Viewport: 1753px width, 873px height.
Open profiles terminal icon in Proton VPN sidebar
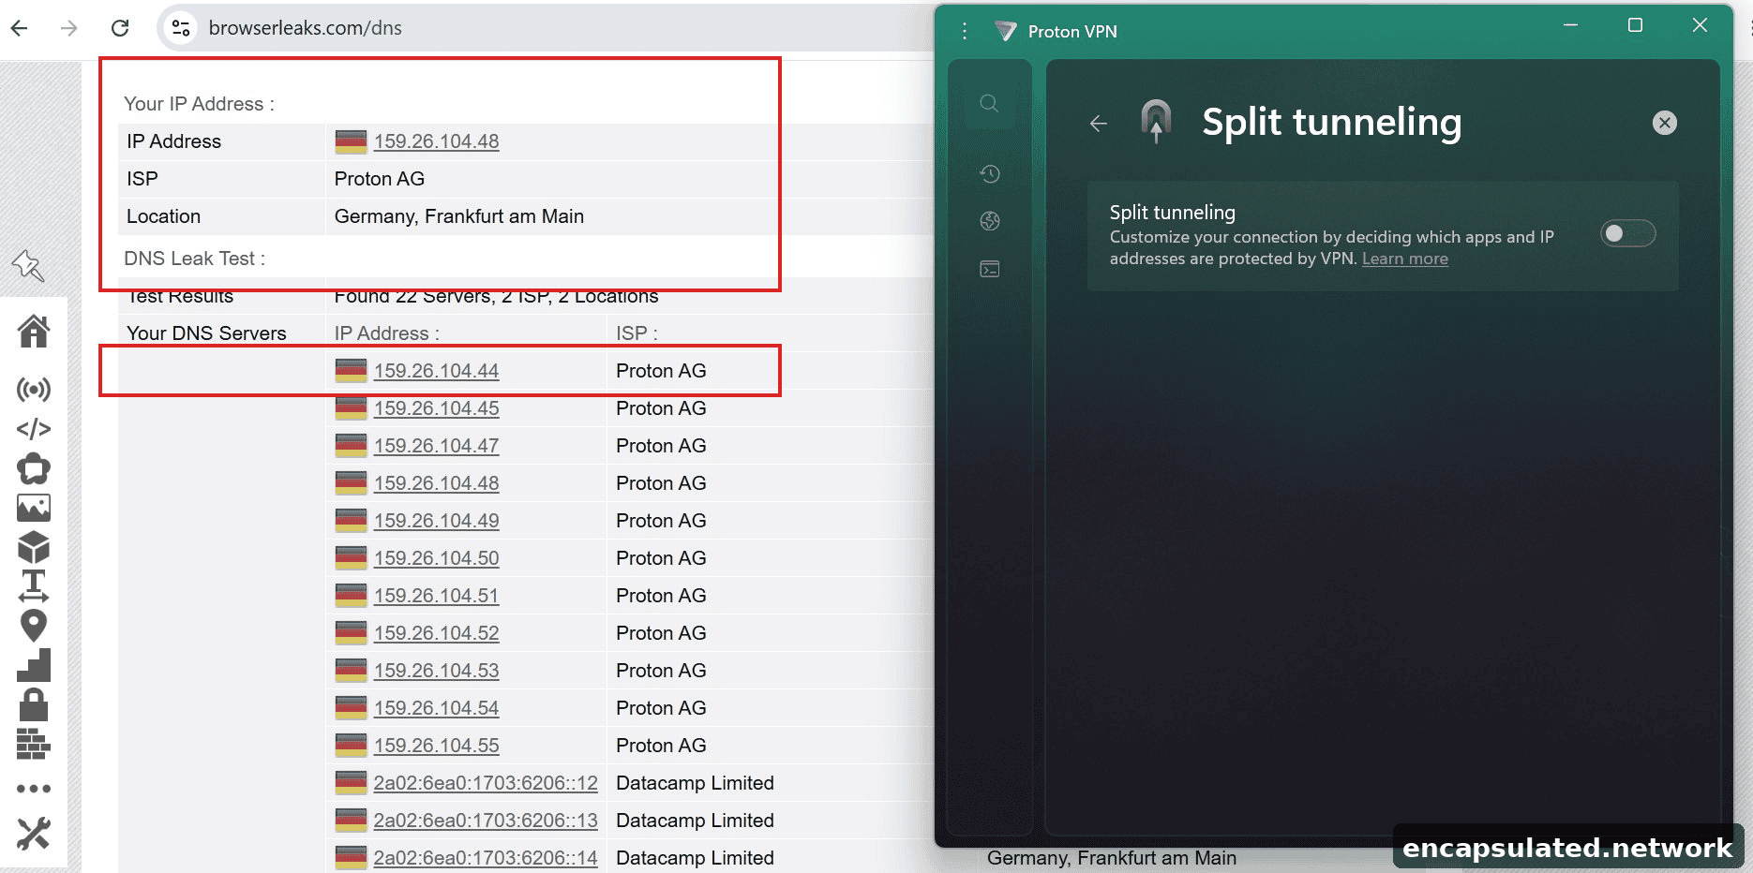coord(990,269)
